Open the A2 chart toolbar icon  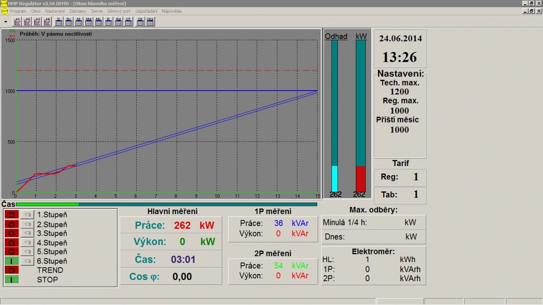click(27, 22)
